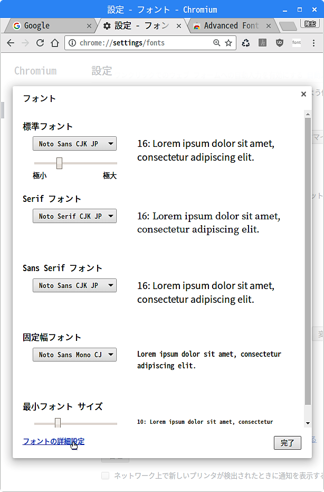
Task: Close the Google tab
Action: [89, 26]
